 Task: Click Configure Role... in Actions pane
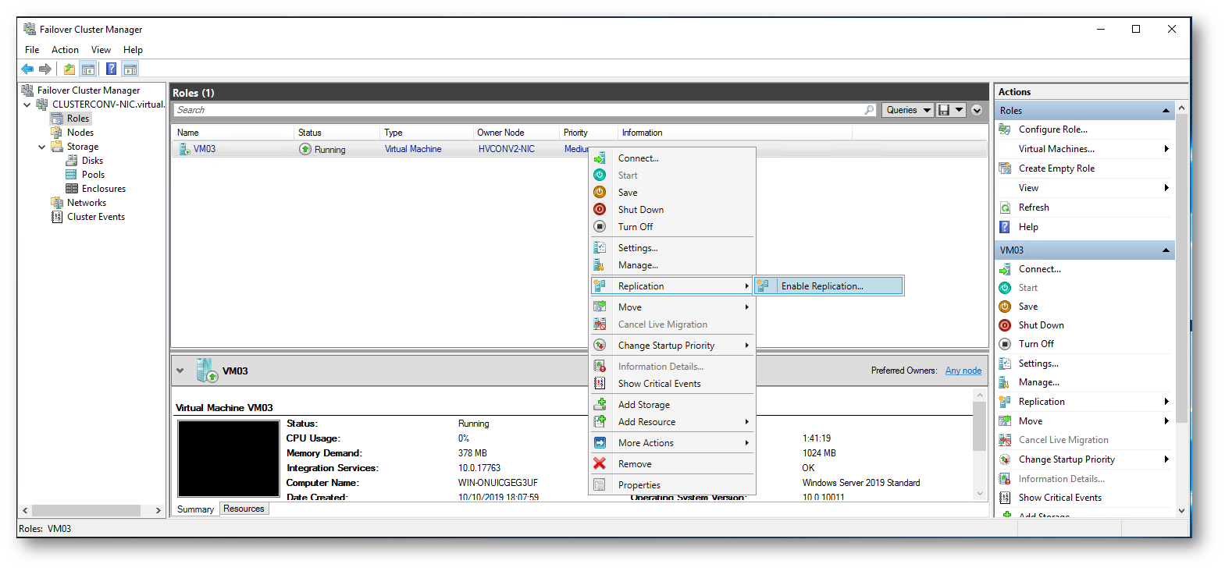(1052, 129)
